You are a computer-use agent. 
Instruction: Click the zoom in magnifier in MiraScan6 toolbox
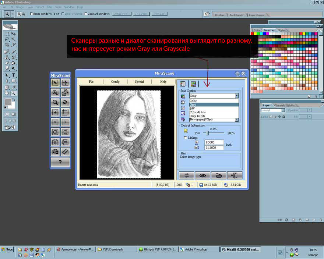click(55, 93)
